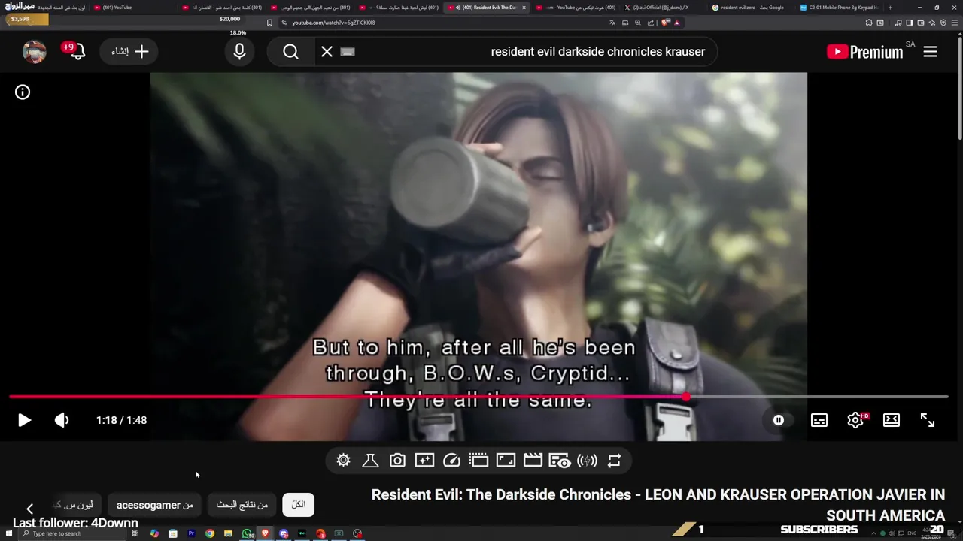The width and height of the screenshot is (963, 541).
Task: Open the Windows Start button
Action: [8, 533]
